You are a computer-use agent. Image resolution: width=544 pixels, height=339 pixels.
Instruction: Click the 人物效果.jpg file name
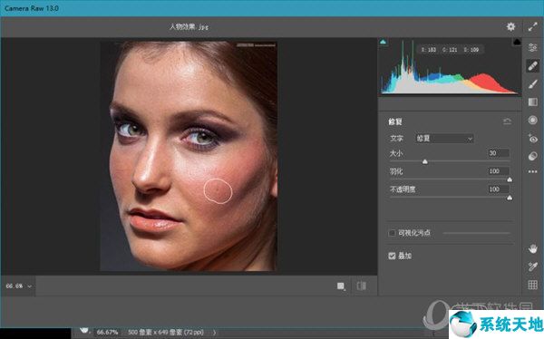tap(189, 26)
